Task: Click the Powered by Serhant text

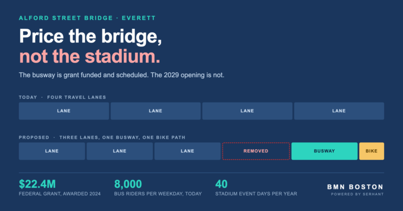Action: tap(357, 194)
